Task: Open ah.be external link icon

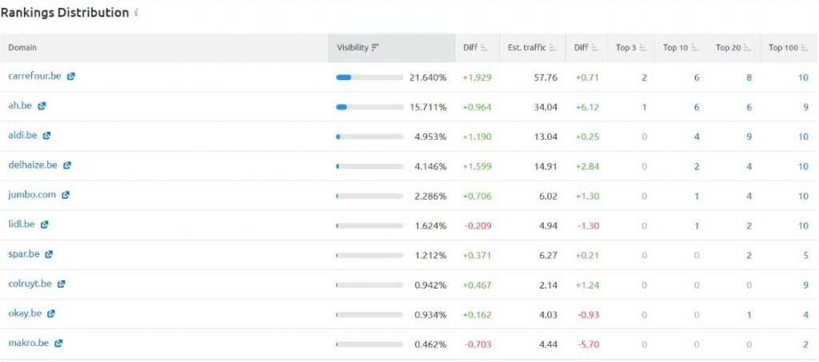Action: coord(42,106)
